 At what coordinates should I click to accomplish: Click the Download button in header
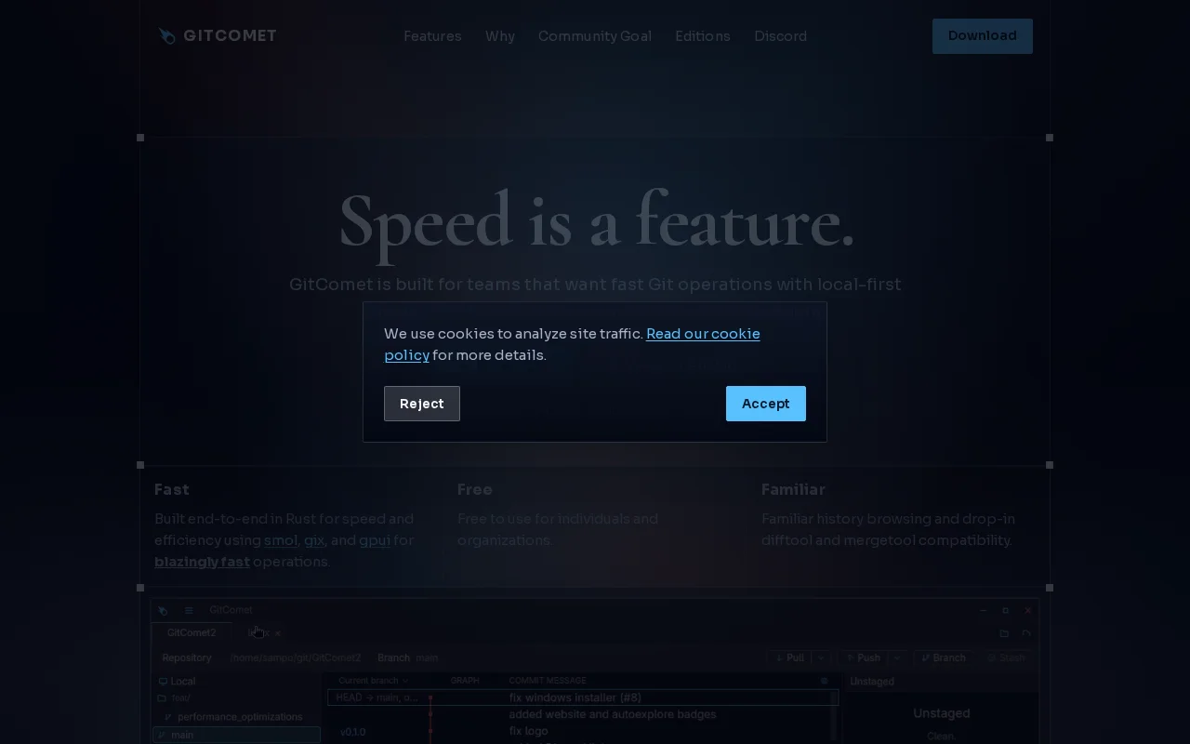pyautogui.click(x=983, y=36)
